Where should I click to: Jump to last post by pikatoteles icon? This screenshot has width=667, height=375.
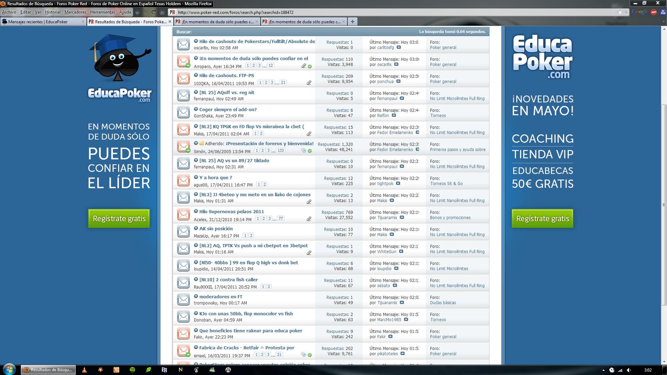coord(402,354)
